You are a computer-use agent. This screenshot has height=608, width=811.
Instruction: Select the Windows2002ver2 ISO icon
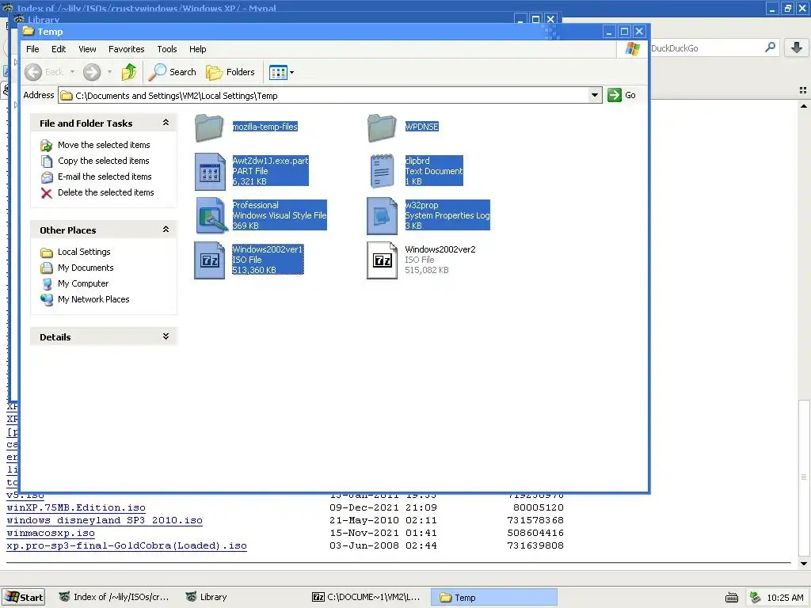[383, 260]
